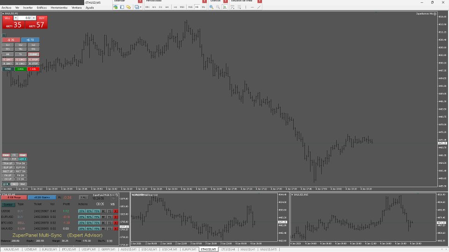
Task: Select the M15 periodicity button
Action: point(190,7)
